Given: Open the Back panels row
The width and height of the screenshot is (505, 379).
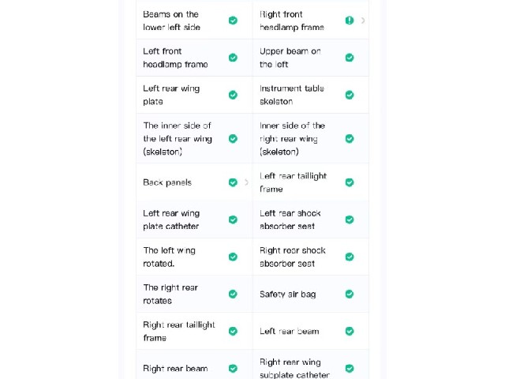Looking at the screenshot, I should (194, 182).
